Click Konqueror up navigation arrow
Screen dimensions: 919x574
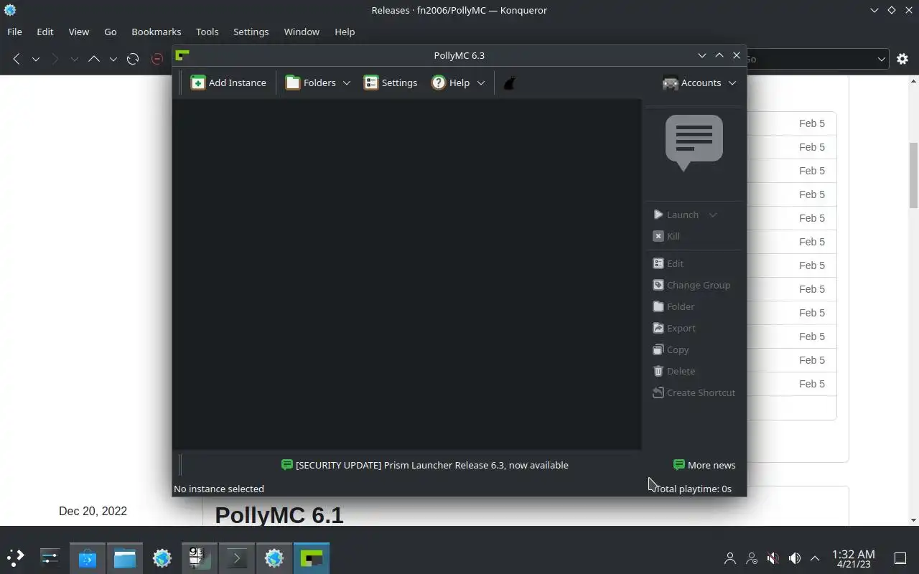94,59
